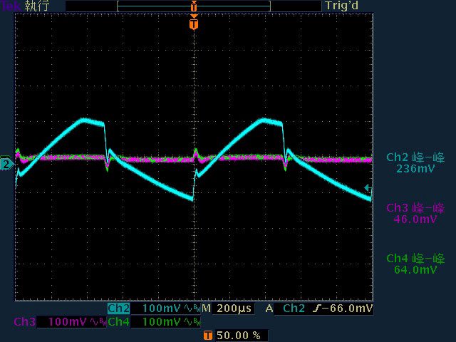Click the Ch4 AC coupling bandwidth icon

tap(192, 322)
